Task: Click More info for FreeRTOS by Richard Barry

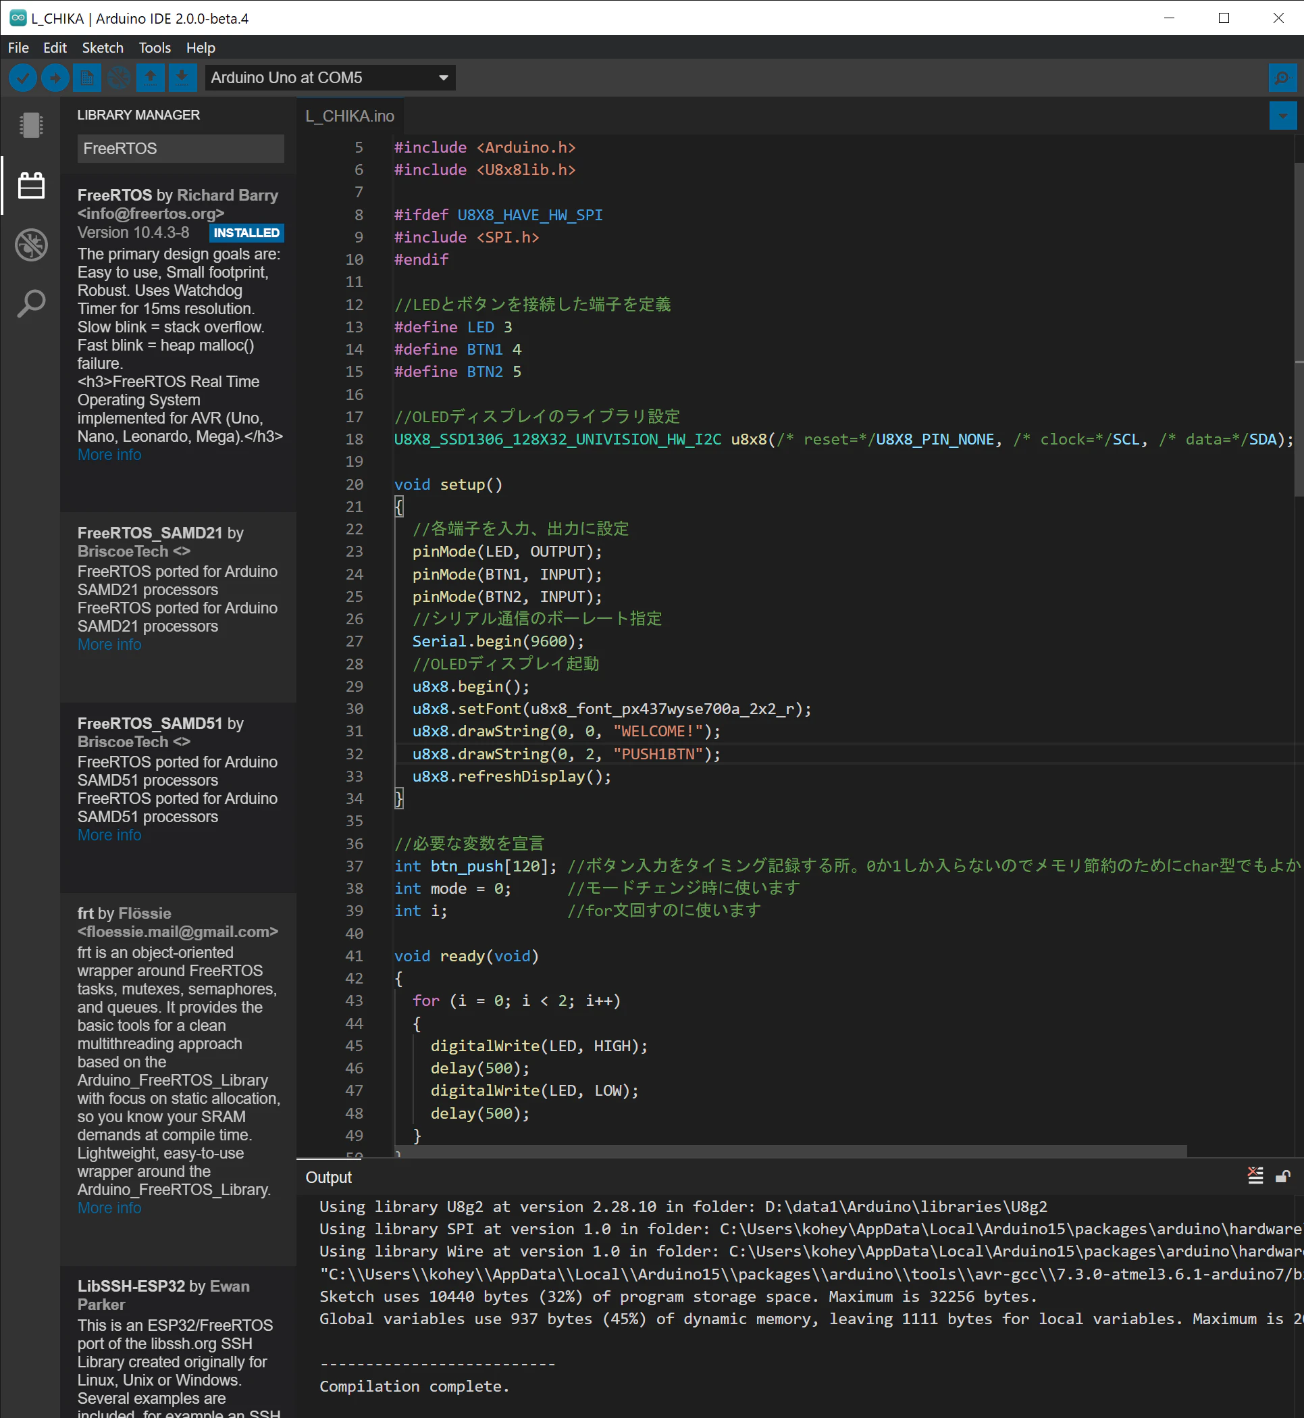Action: coord(109,455)
